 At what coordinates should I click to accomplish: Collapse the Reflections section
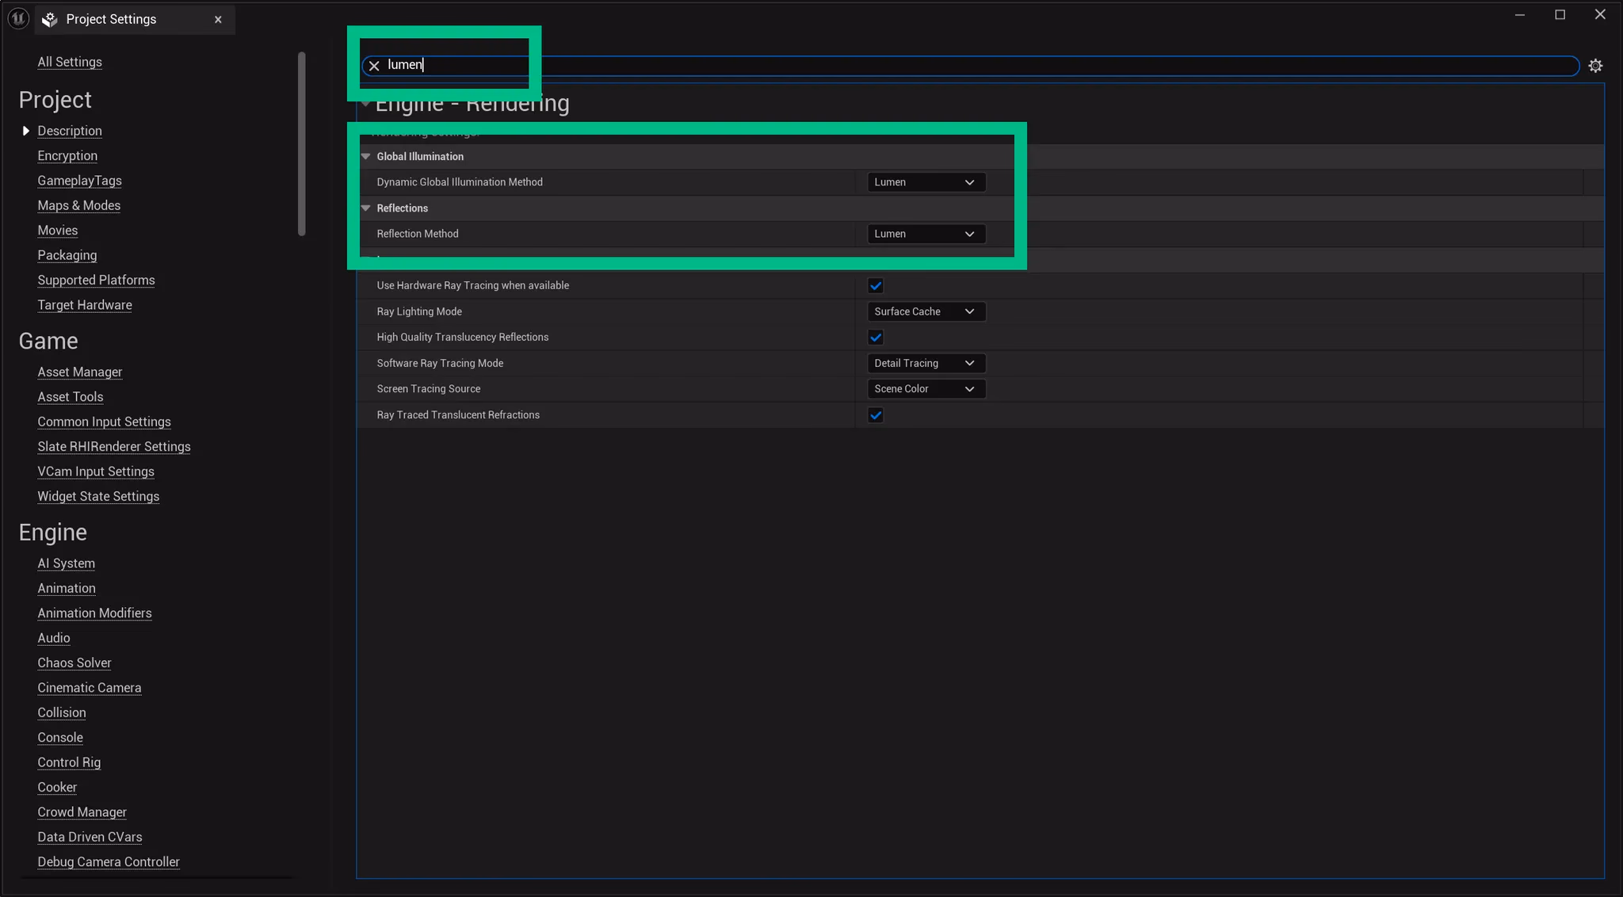tap(365, 208)
